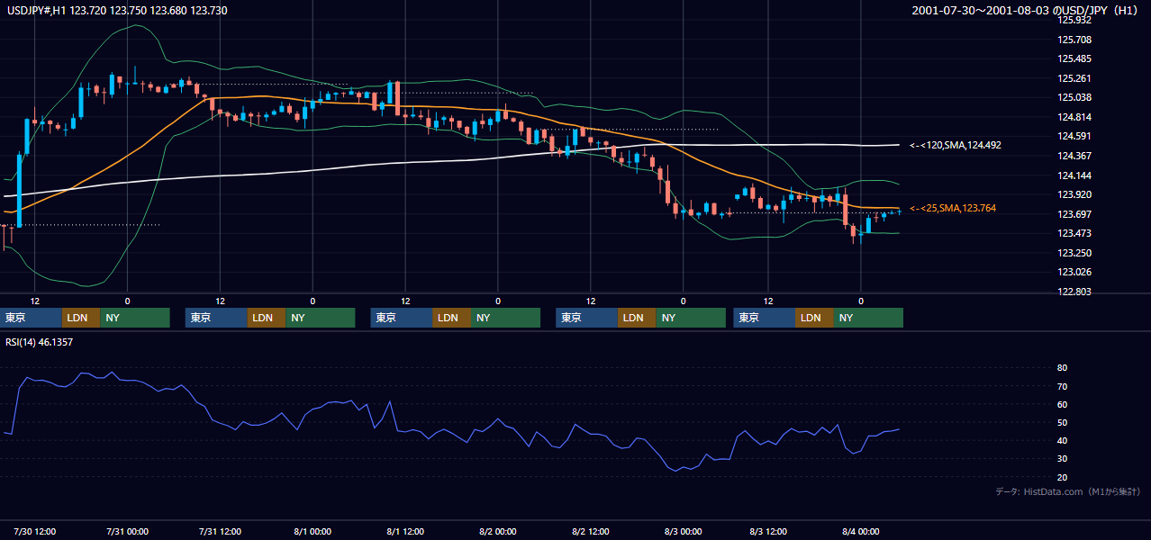Click the 125.038 price axis label
The height and width of the screenshot is (540, 1151).
pos(1074,97)
